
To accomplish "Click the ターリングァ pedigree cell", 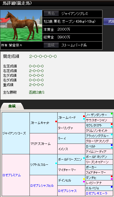I will 71,128.
